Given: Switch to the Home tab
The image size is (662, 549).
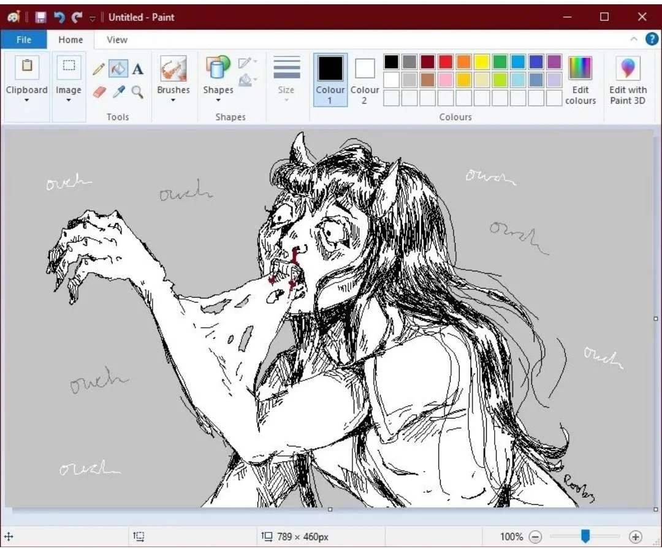Looking at the screenshot, I should [x=70, y=40].
